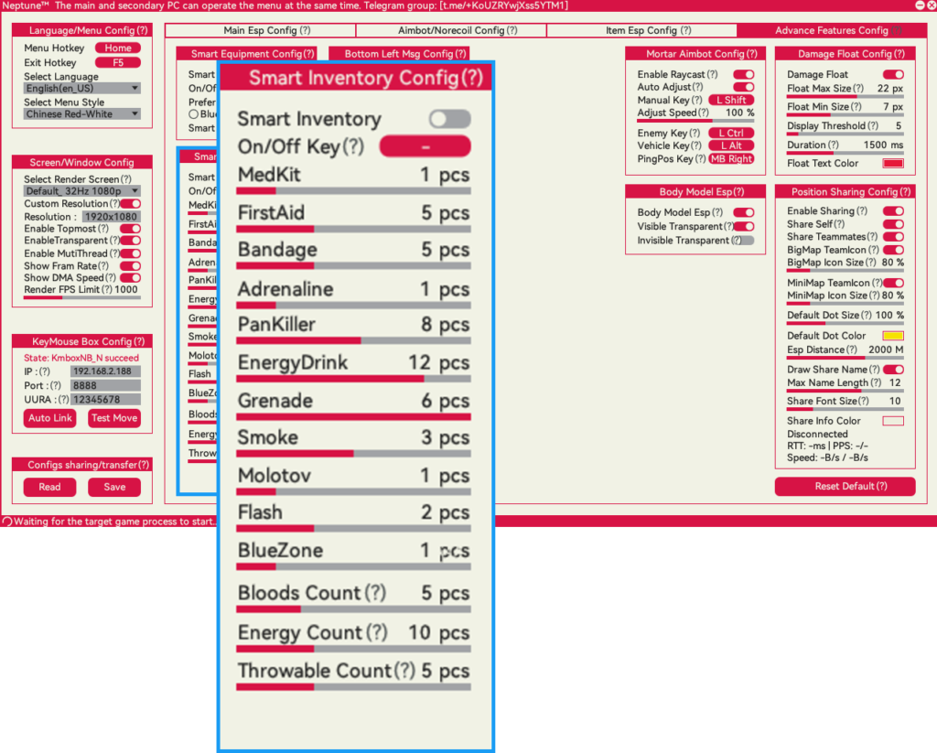This screenshot has height=753, width=937.
Task: Toggle Share Self switch
Action: click(893, 224)
